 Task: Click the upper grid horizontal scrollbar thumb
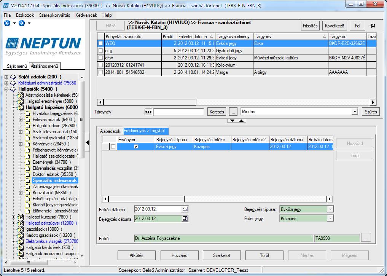150,102
